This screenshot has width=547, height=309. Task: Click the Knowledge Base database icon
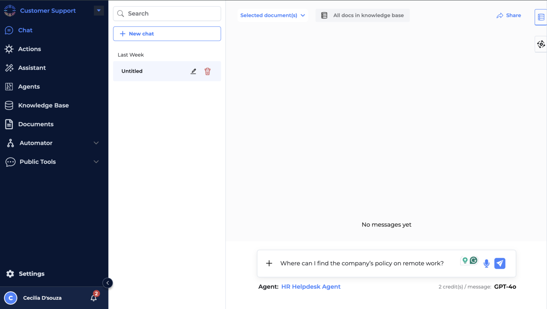[9, 106]
